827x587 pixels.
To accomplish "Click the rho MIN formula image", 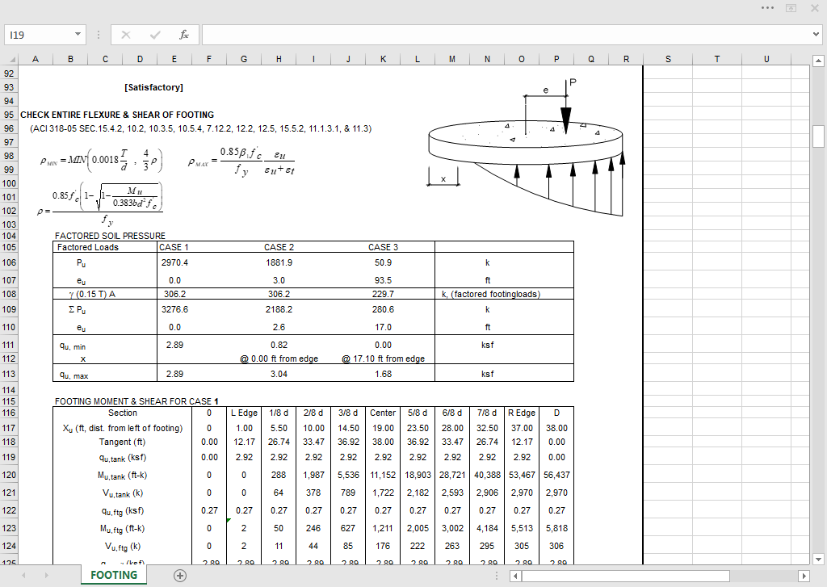I will tap(101, 161).
